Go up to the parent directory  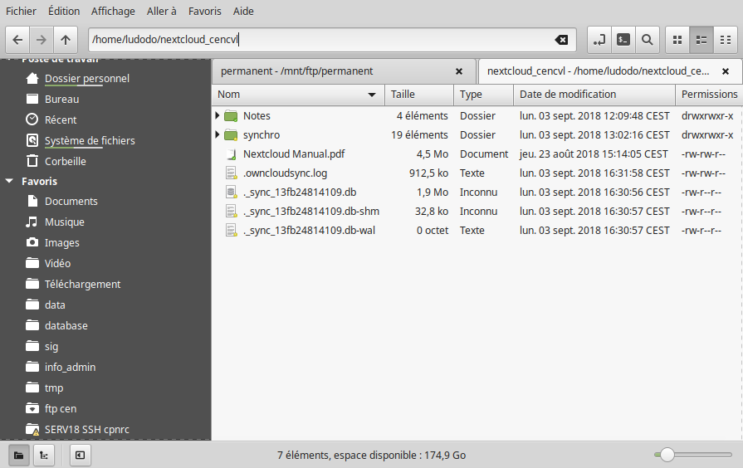coord(66,39)
